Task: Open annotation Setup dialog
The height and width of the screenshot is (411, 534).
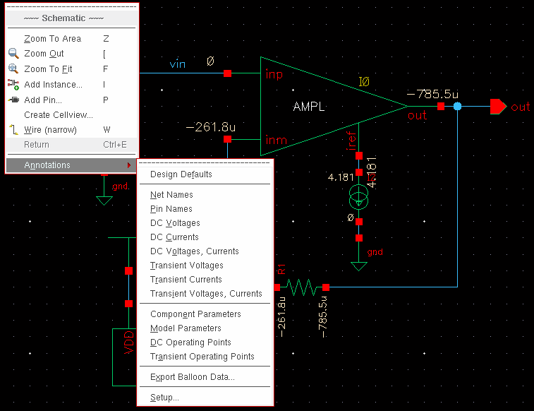Action: (x=164, y=398)
